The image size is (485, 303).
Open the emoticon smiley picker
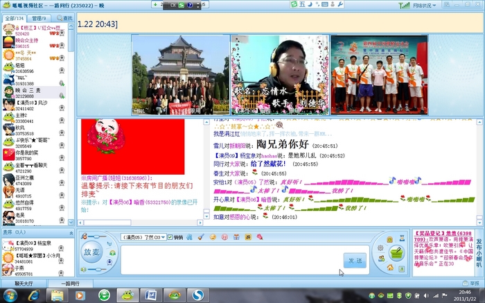pos(213,237)
